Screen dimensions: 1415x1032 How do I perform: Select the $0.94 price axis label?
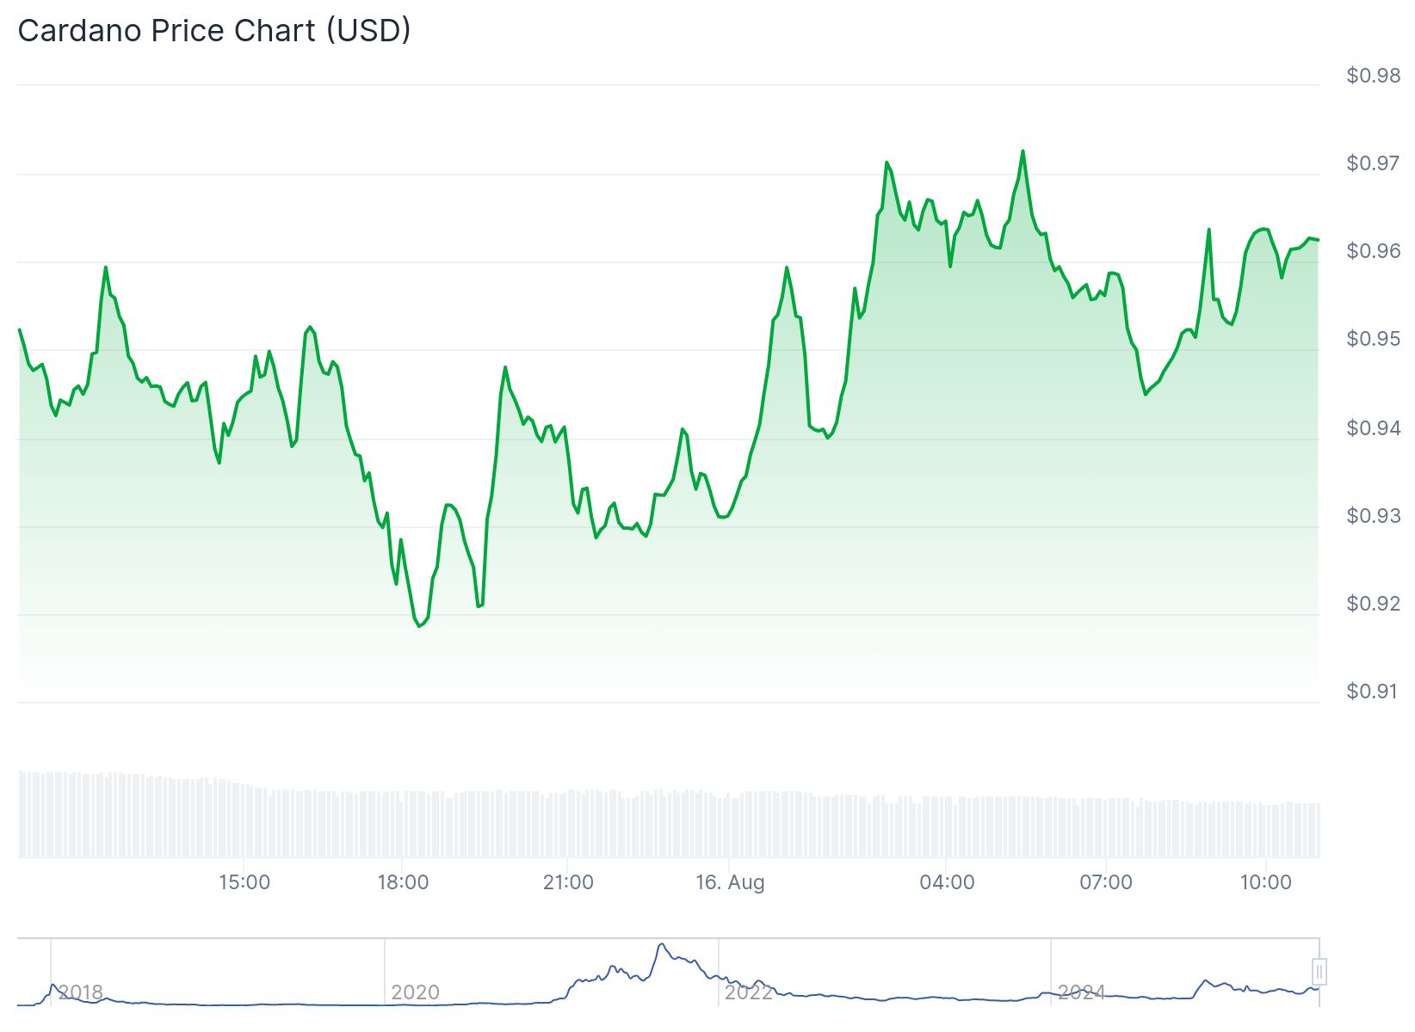click(x=1374, y=428)
